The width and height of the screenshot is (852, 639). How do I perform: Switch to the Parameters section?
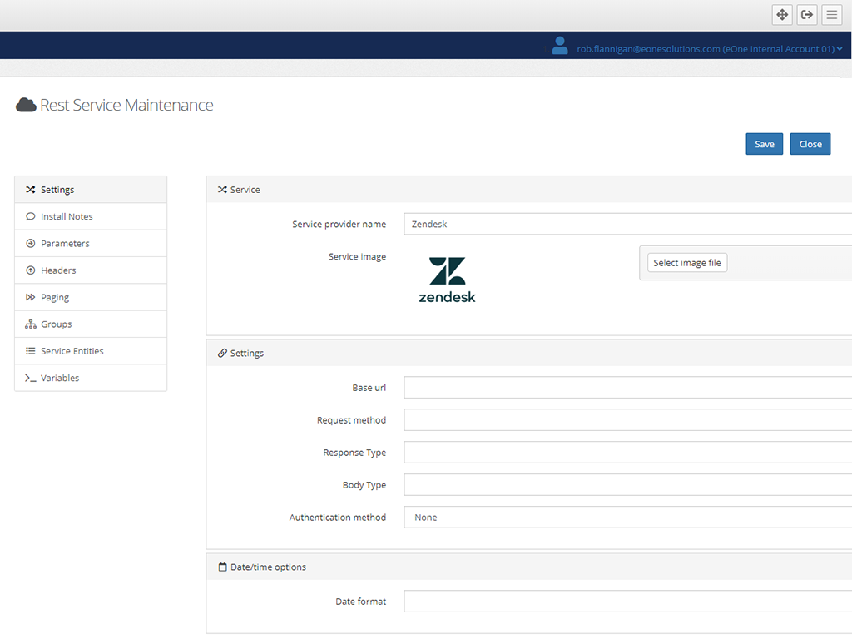(x=67, y=243)
